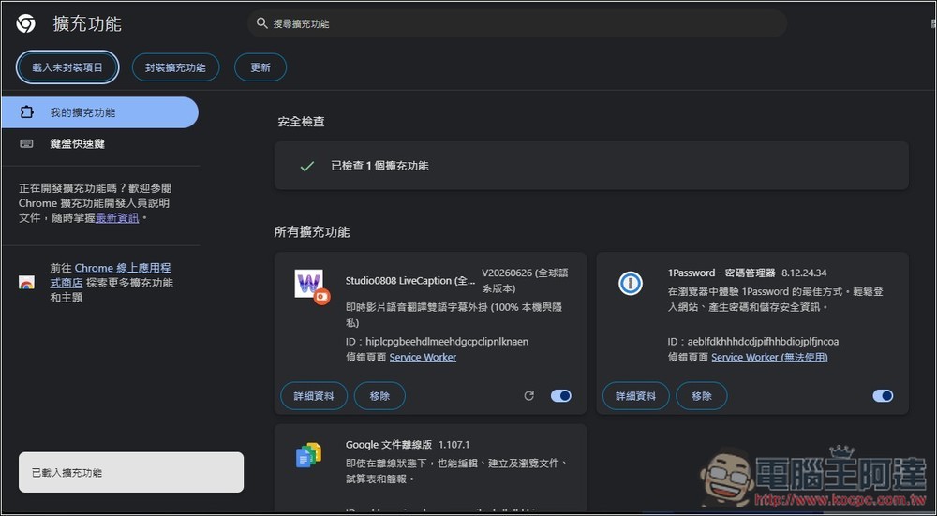Click 移除 for 1Password

pyautogui.click(x=702, y=396)
